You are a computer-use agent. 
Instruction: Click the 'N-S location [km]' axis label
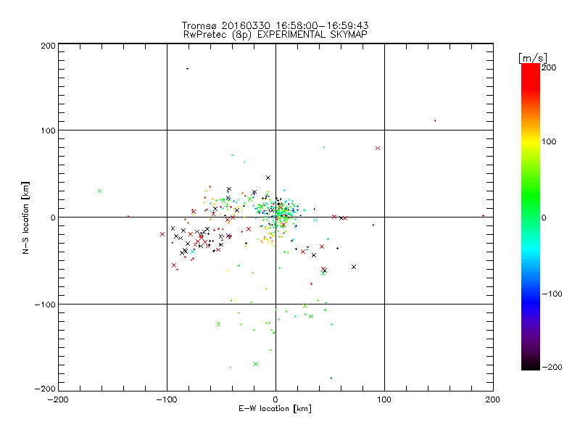pos(25,218)
